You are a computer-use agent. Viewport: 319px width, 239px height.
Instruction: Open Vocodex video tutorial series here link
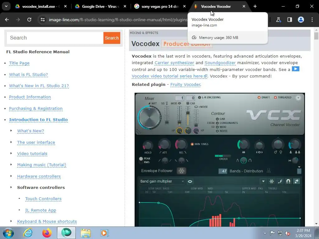point(169,76)
